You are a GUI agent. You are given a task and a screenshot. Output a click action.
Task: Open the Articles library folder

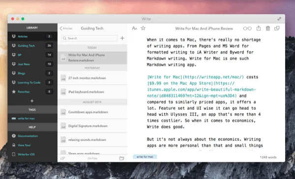click(32, 36)
